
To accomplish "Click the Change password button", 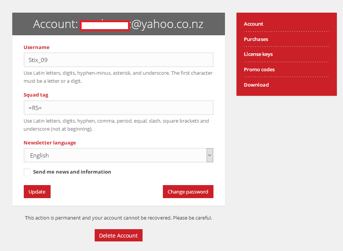I will [188, 192].
